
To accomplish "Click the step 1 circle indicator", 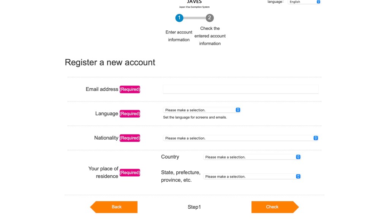I will [179, 18].
